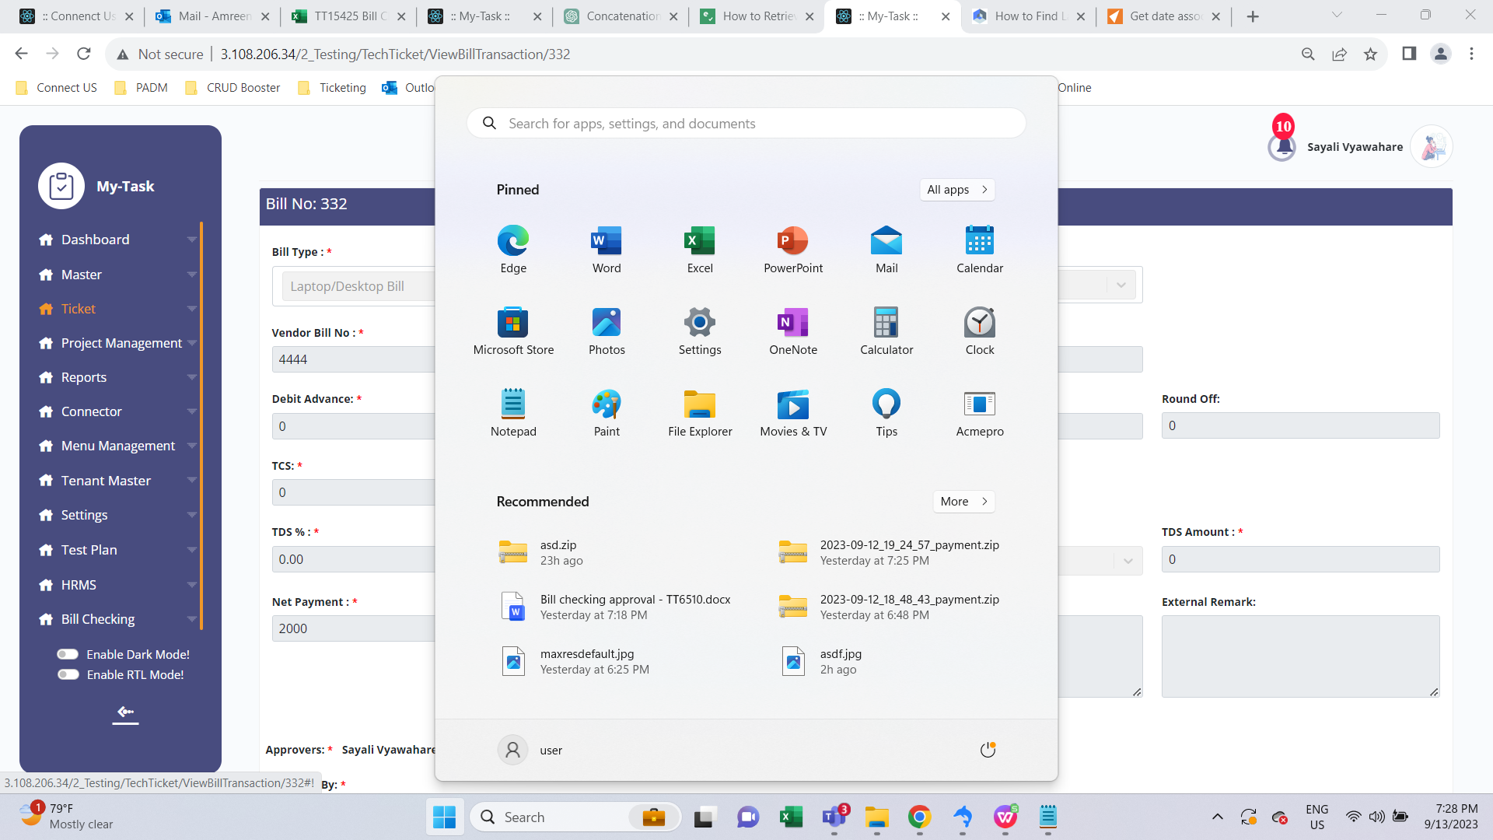Open weather widget showing 79°F
Image resolution: width=1493 pixels, height=840 pixels.
click(x=67, y=817)
